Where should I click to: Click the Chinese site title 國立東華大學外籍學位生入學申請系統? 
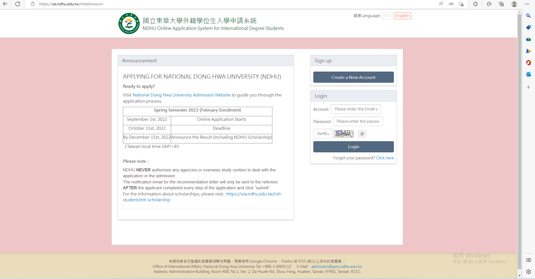[x=200, y=21]
